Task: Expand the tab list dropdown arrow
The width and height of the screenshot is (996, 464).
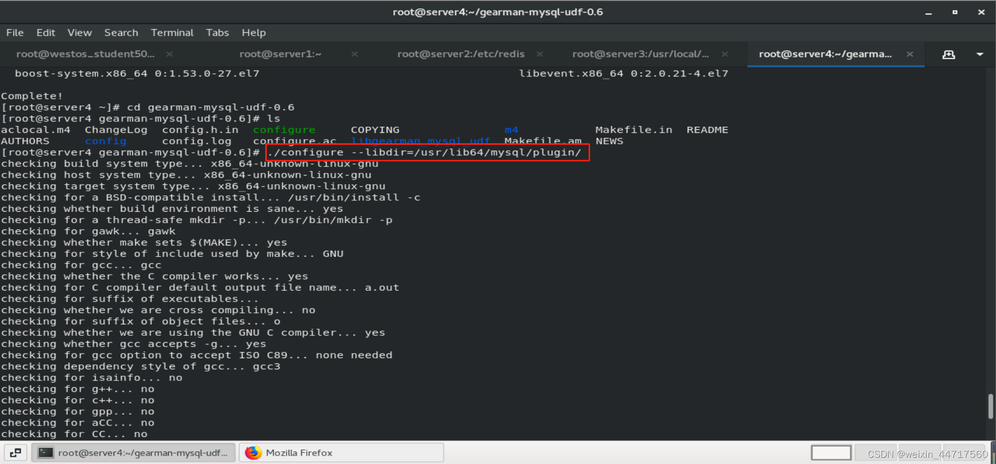Action: click(980, 54)
